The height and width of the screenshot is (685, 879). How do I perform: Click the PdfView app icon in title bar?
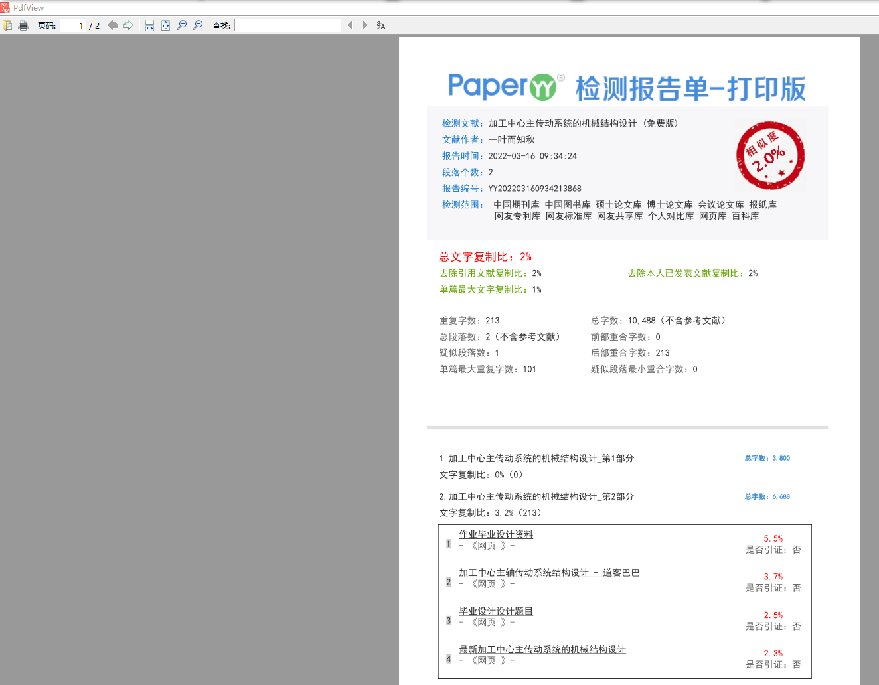point(5,7)
